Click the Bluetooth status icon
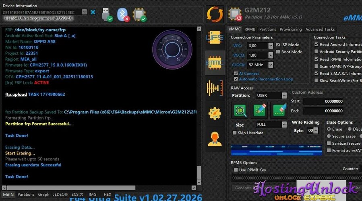The height and width of the screenshot is (201, 362). 123,14
